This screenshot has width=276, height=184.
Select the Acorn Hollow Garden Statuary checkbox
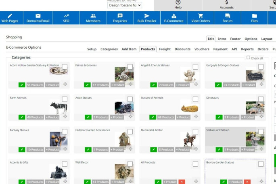[x=65, y=67]
